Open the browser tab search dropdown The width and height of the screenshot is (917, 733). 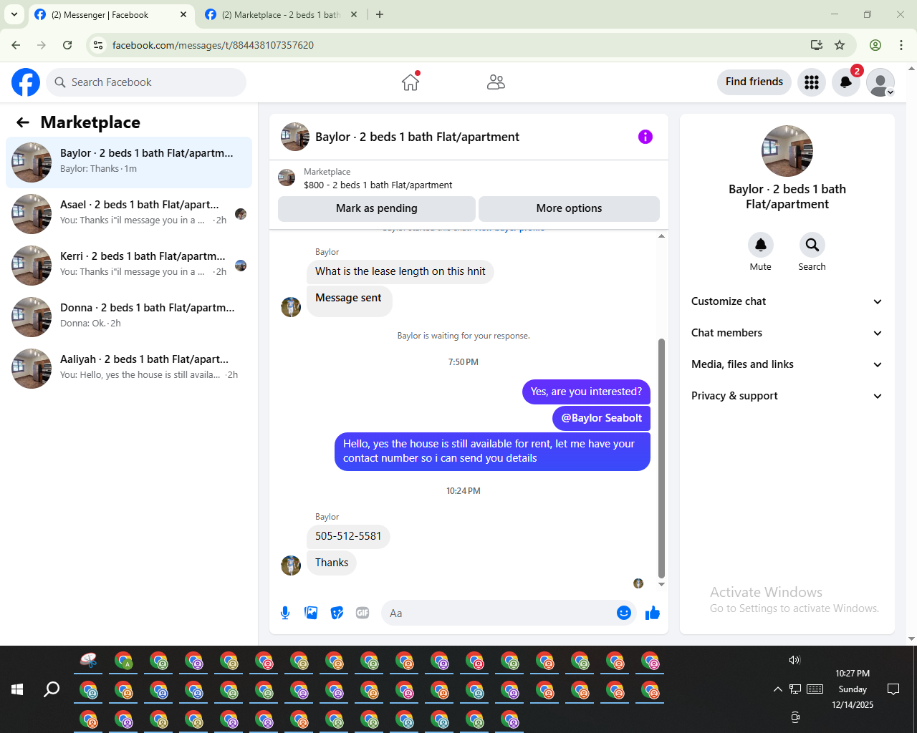point(14,14)
